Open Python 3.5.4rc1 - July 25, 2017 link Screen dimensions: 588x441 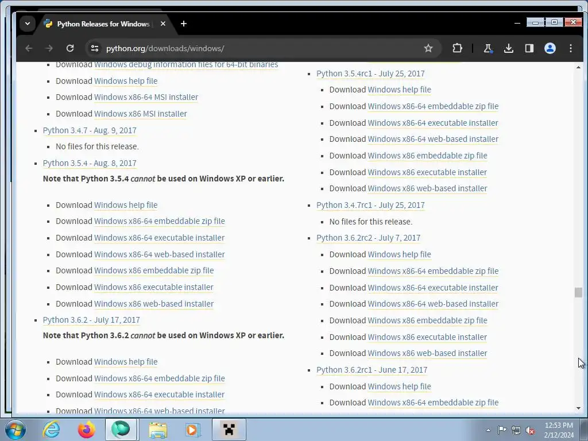(x=370, y=73)
